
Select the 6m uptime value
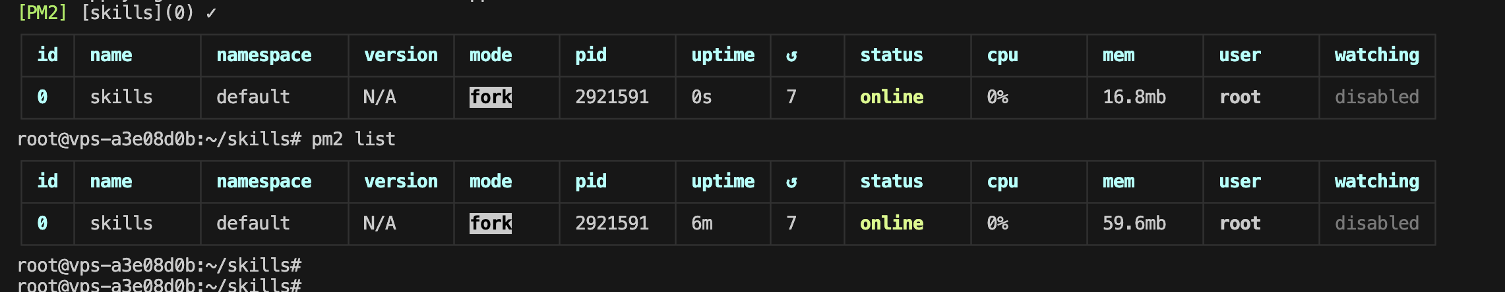702,224
